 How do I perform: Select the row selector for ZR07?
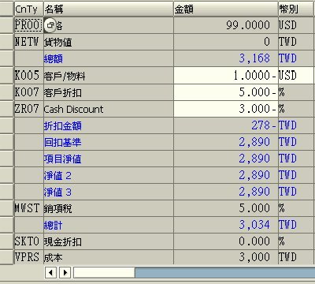pyautogui.click(x=6, y=109)
